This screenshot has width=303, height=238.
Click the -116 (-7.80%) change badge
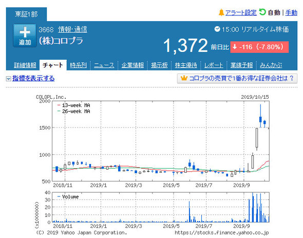click(x=259, y=47)
